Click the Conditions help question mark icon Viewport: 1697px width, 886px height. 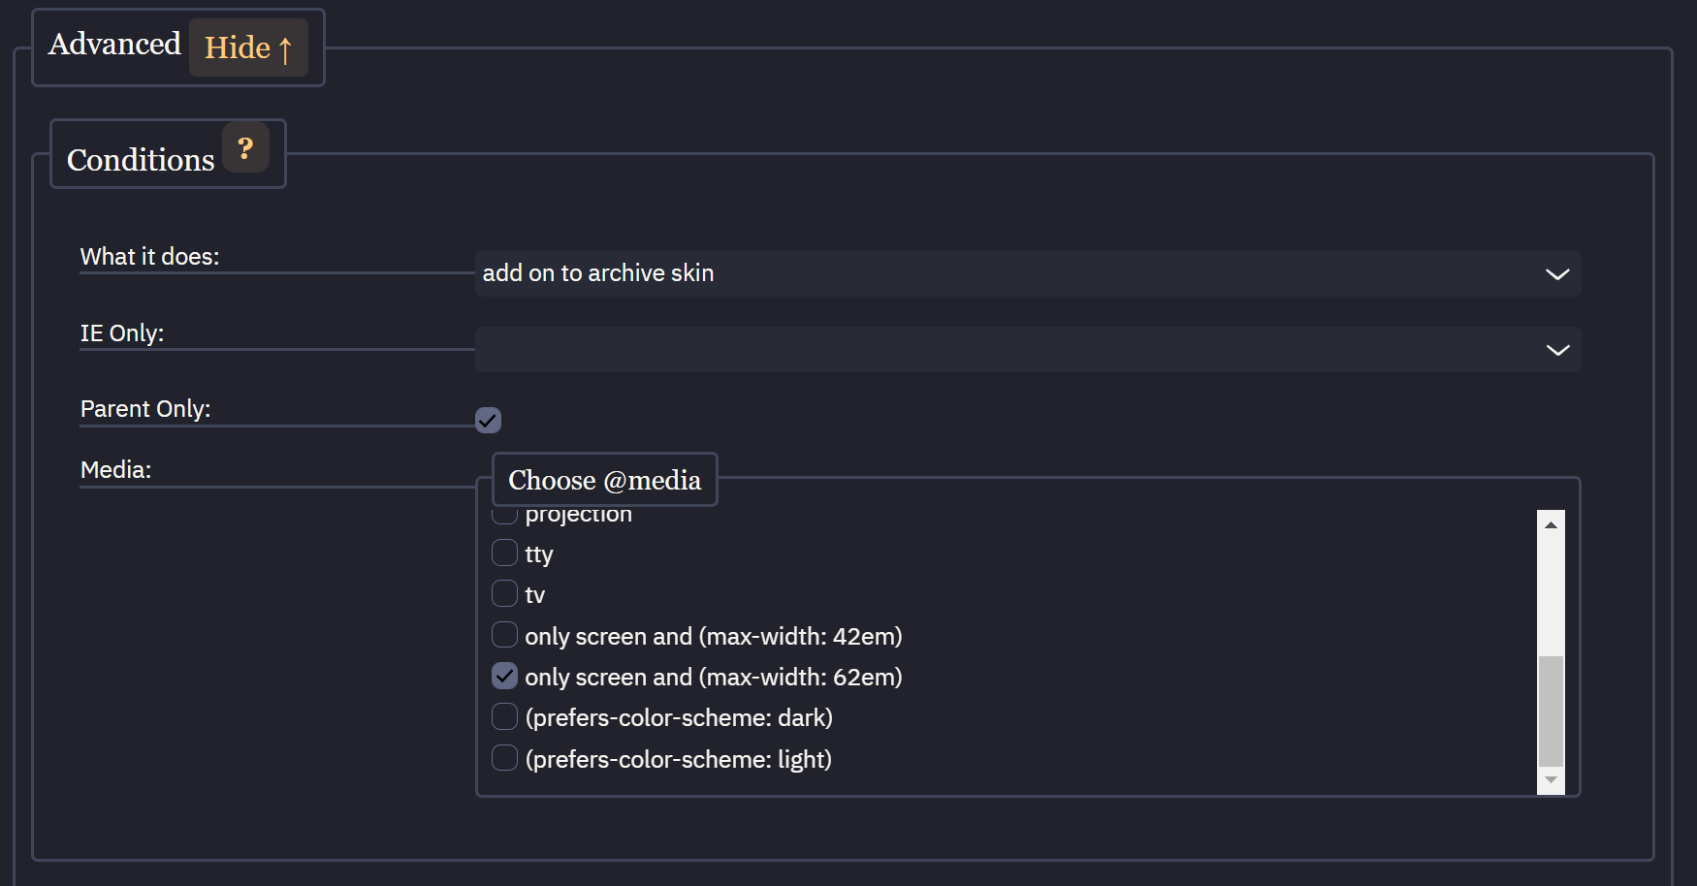pyautogui.click(x=245, y=148)
